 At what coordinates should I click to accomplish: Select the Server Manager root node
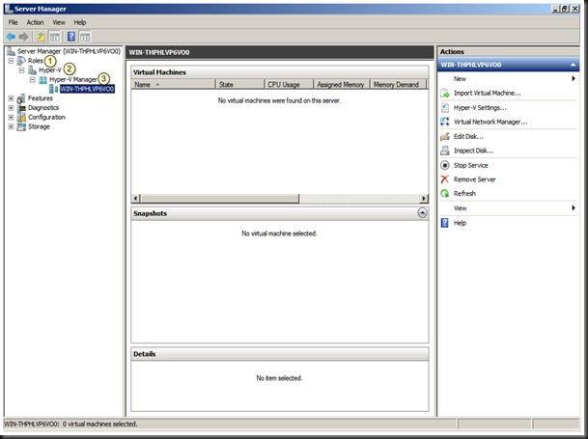tap(69, 51)
